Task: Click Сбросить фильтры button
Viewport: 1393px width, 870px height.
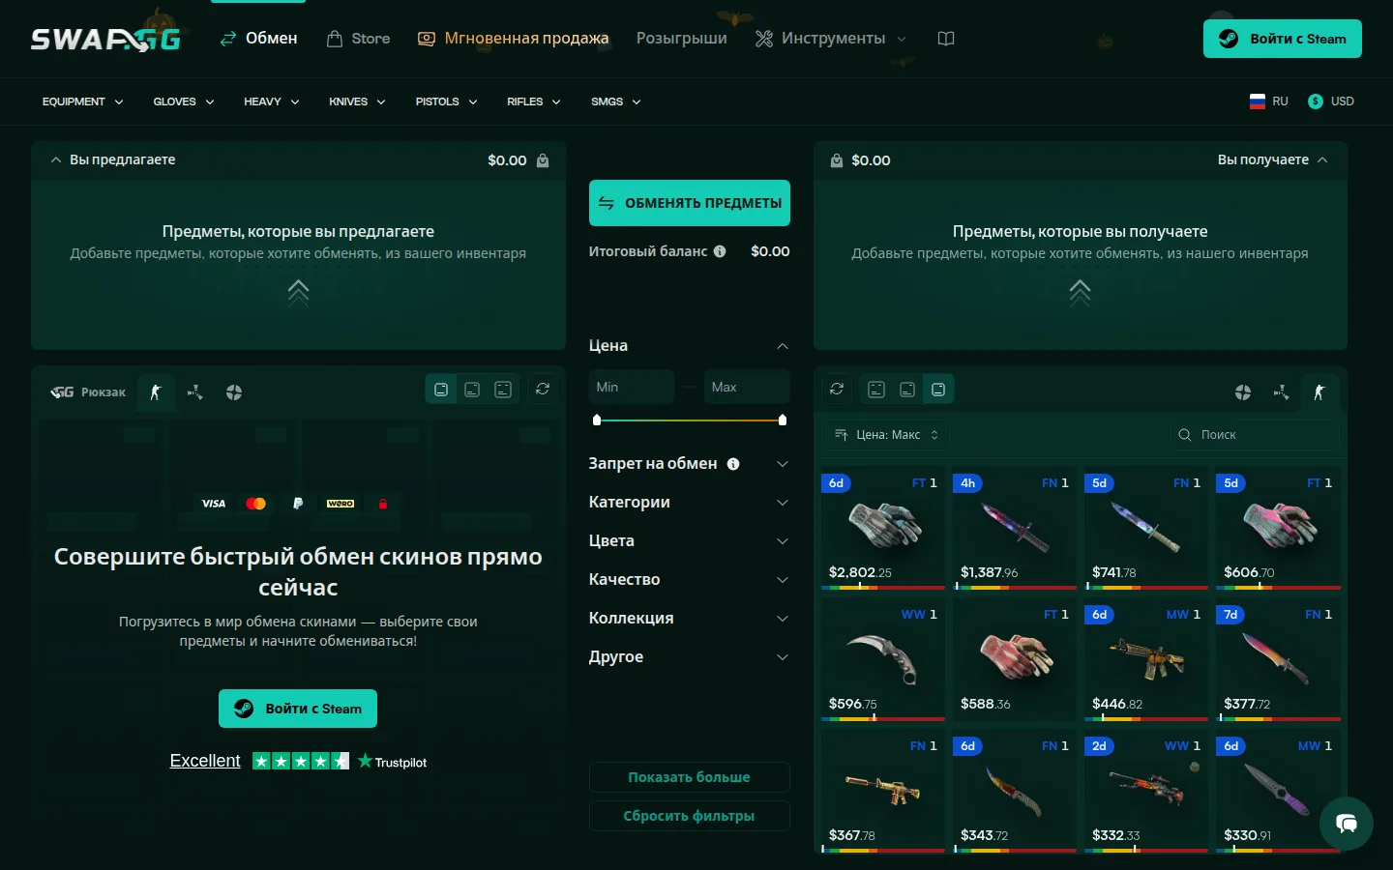Action: click(x=690, y=816)
